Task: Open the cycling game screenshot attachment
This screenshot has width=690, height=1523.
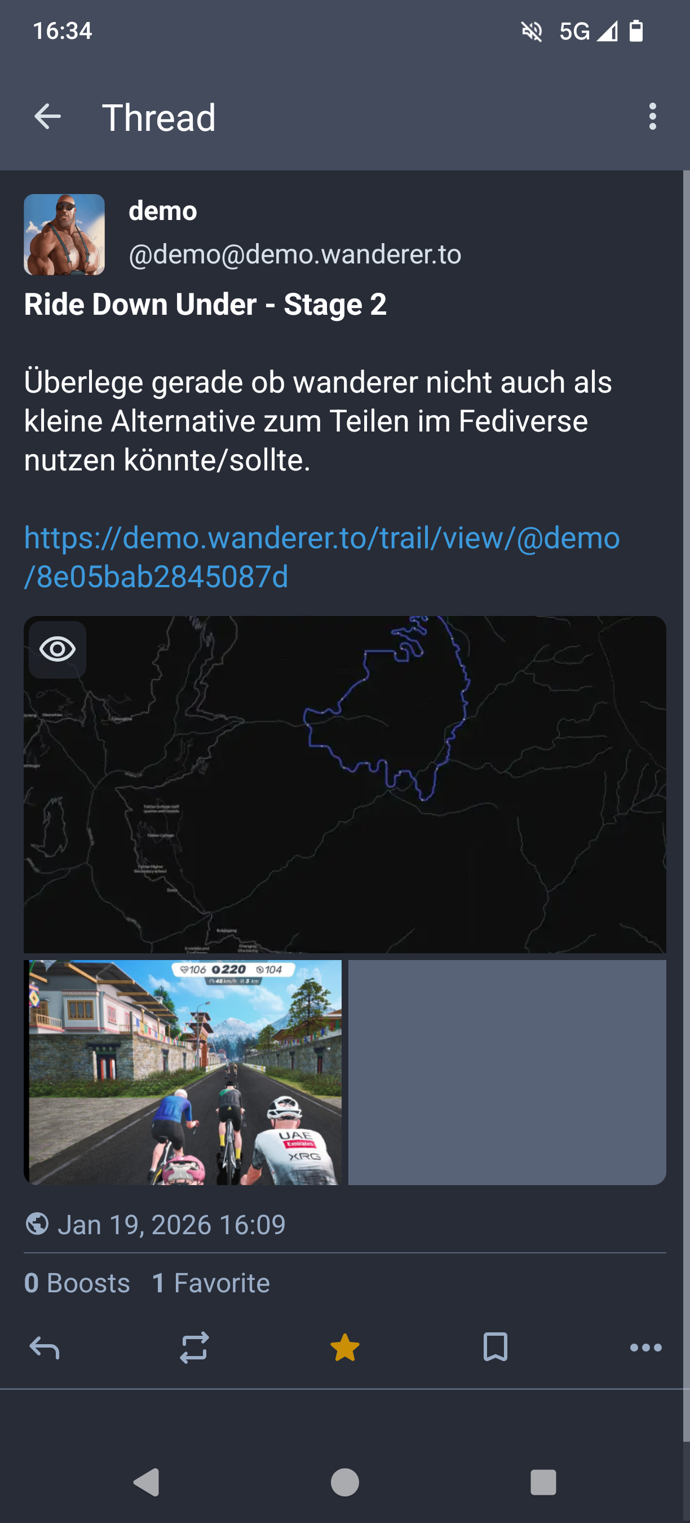Action: tap(183, 1072)
